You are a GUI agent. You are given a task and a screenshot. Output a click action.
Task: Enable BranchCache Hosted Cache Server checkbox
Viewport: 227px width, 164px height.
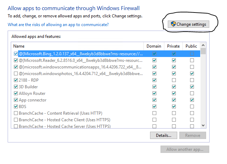point(16,126)
